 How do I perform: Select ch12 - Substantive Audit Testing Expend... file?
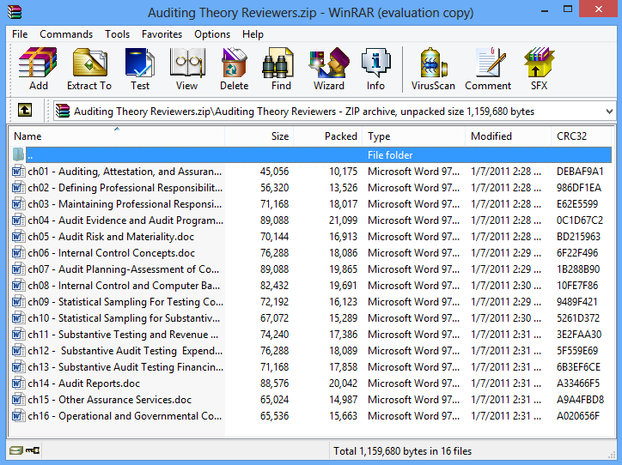click(125, 351)
